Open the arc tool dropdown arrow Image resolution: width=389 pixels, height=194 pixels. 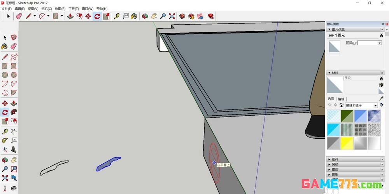48,16
